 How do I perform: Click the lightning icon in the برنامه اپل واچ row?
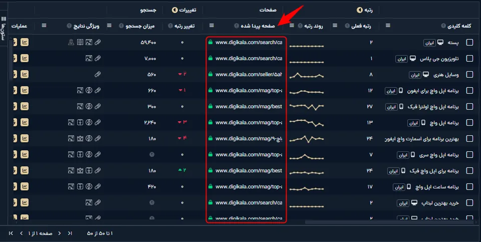89,122
